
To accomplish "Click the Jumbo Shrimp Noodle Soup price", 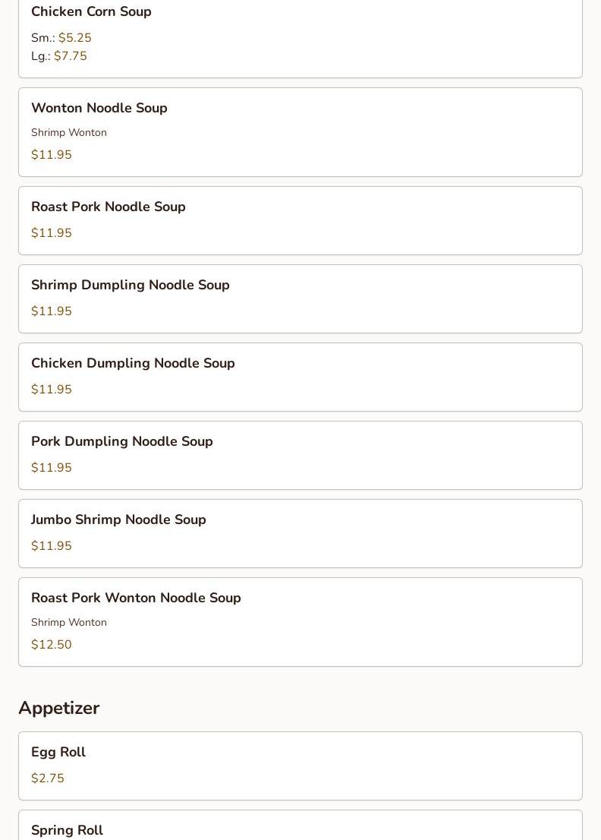I will 52,546.
